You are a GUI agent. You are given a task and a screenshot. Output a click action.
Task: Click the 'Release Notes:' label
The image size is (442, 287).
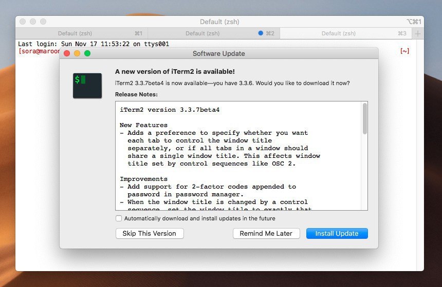point(136,94)
